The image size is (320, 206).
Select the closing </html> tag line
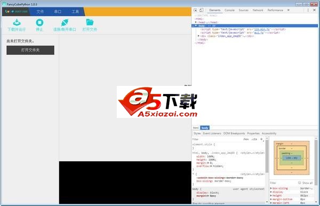coord(199,43)
